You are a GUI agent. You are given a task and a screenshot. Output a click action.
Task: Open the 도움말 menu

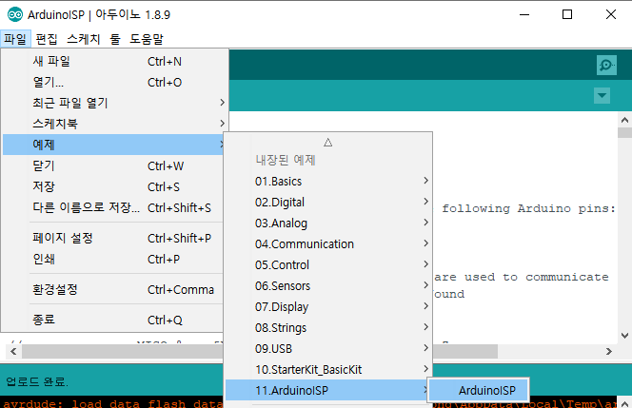click(x=147, y=39)
